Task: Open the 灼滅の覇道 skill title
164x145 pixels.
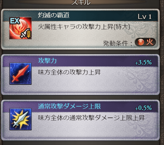Action: [x=54, y=15]
